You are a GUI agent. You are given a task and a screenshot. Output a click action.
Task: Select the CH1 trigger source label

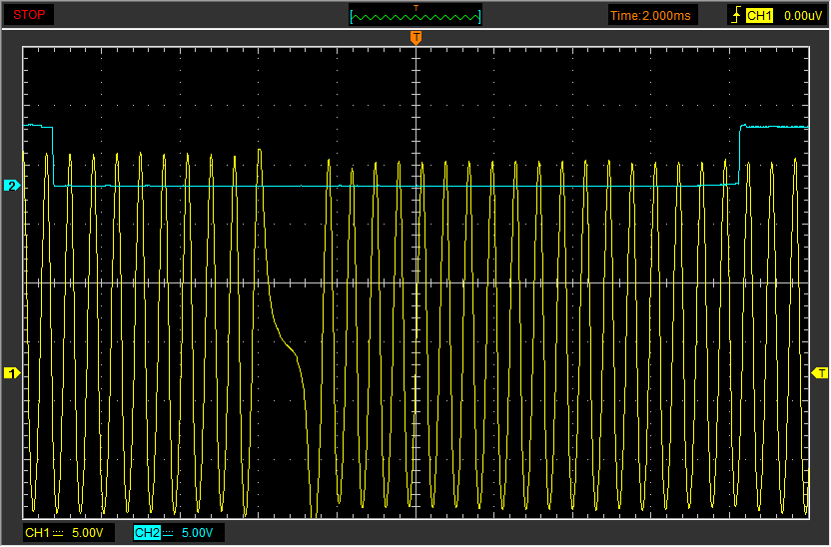click(x=760, y=16)
